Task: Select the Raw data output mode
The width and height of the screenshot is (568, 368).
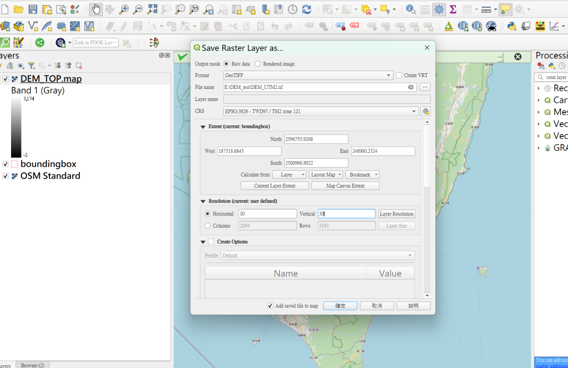Action: pyautogui.click(x=226, y=64)
